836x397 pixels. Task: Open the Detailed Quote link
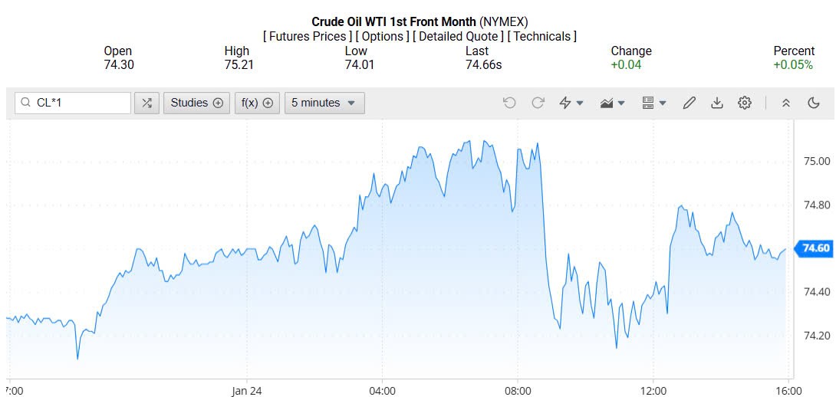[459, 36]
